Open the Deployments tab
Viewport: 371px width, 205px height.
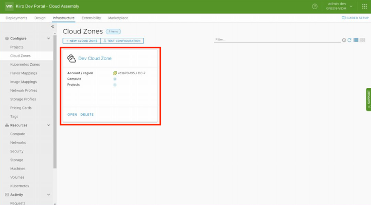16,18
